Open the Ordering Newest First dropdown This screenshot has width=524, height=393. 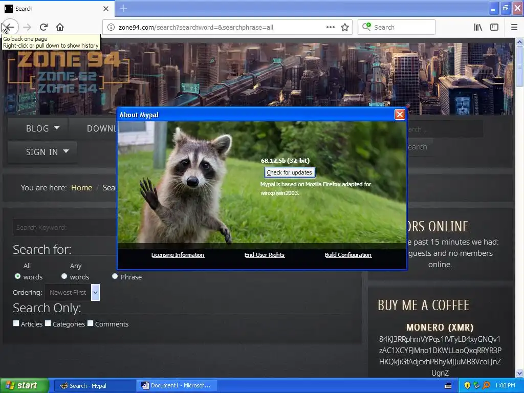[72, 292]
